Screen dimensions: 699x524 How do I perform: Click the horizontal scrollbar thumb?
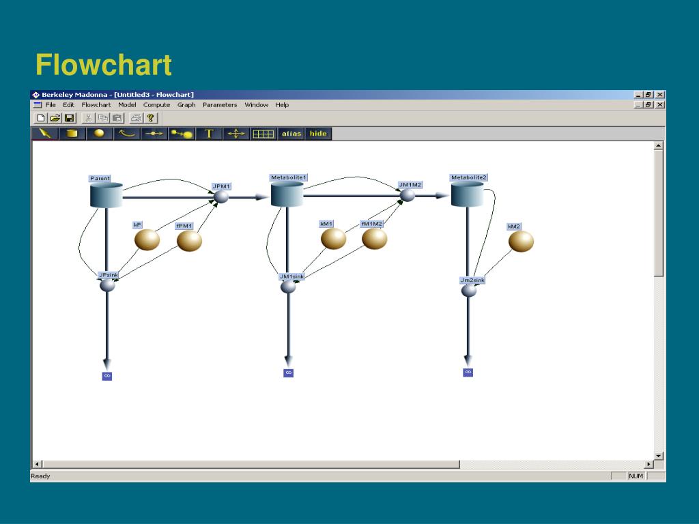coord(251,464)
